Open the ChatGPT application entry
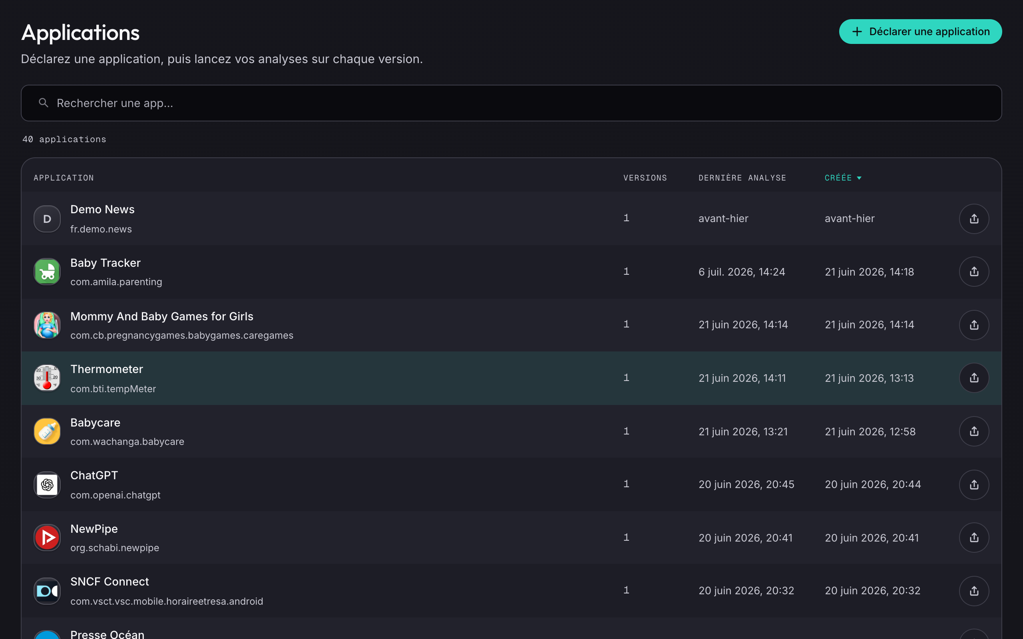Viewport: 1023px width, 639px height. point(511,484)
